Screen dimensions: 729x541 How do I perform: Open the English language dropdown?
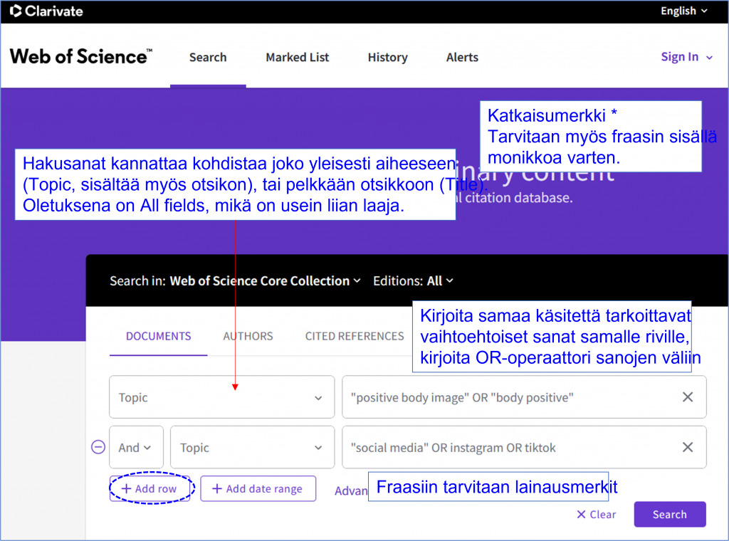(684, 11)
